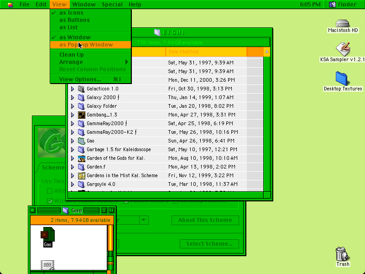
Task: Select the text document icon in the Gao window
Action: [x=47, y=265]
